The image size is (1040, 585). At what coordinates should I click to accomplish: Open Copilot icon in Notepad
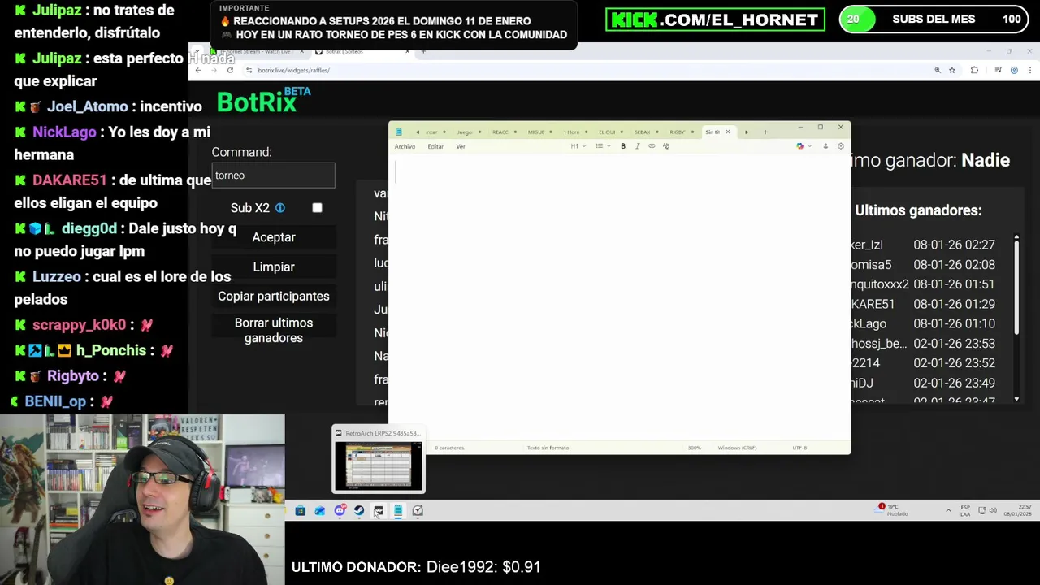799,146
